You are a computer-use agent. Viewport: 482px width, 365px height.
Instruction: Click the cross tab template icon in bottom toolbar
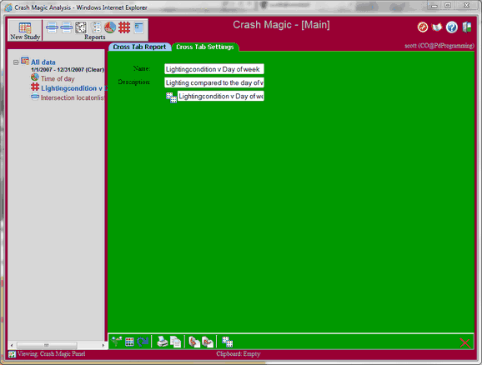(x=227, y=342)
